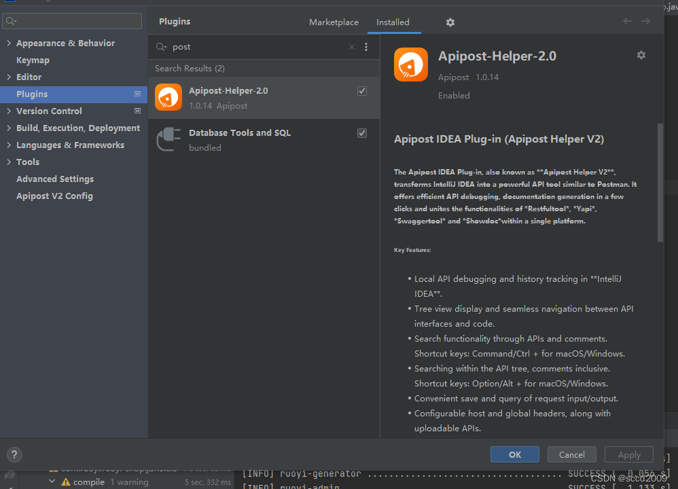Click the Cancel button
Viewport: 678px width, 489px height.
571,454
